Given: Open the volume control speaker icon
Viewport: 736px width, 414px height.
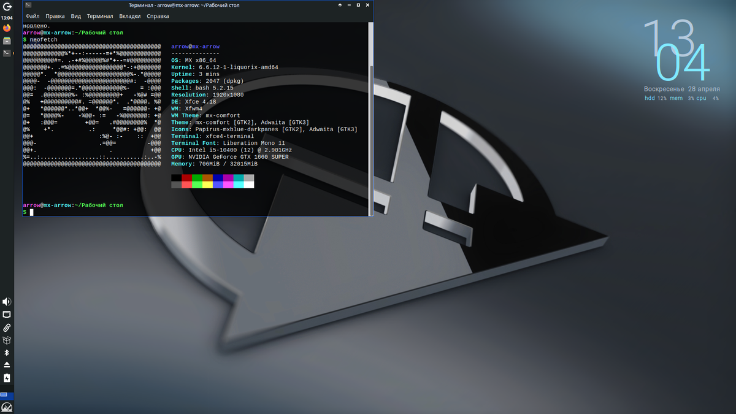Looking at the screenshot, I should [7, 301].
